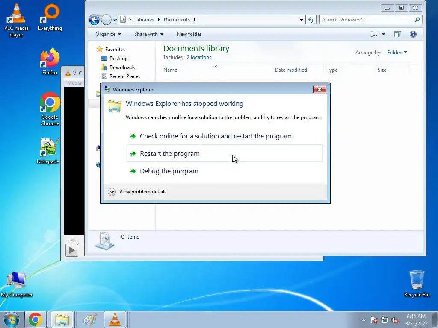
Task: Click the search magnifier icon
Action: click(417, 20)
